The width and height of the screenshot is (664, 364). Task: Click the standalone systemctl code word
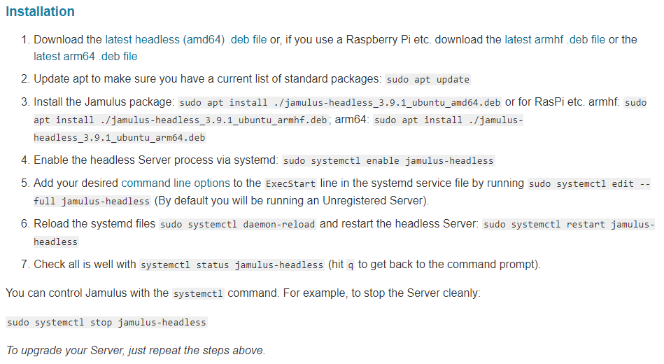[198, 293]
